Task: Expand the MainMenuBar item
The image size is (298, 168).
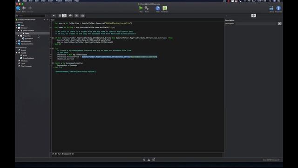Action: (x=16, y=41)
